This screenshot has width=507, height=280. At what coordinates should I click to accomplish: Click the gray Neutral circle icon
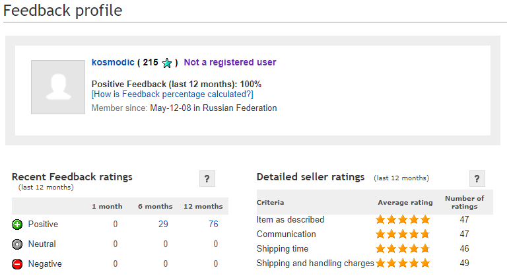17,244
